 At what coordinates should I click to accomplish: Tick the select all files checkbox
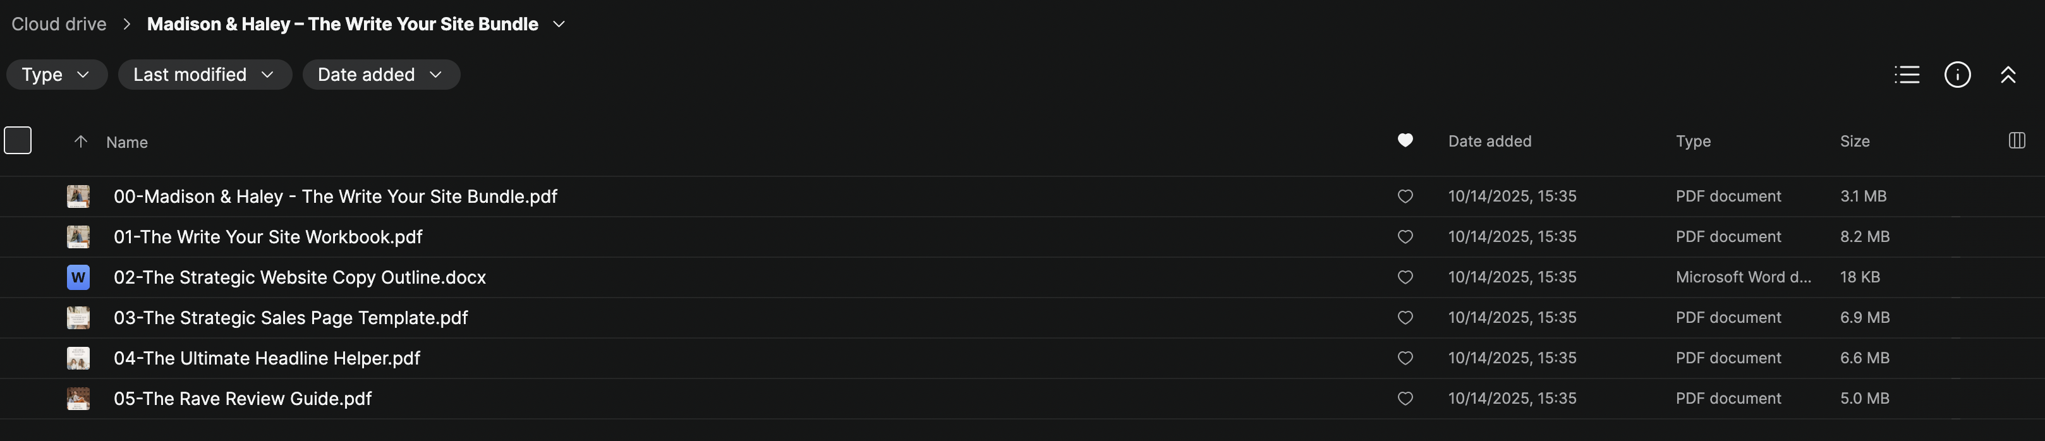click(18, 141)
